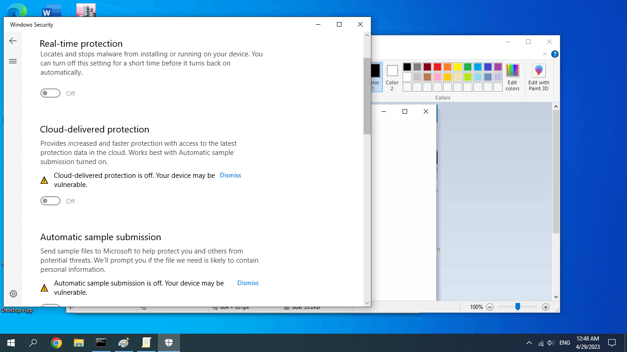Image resolution: width=627 pixels, height=352 pixels.
Task: Open taskbar Search
Action: click(33, 342)
